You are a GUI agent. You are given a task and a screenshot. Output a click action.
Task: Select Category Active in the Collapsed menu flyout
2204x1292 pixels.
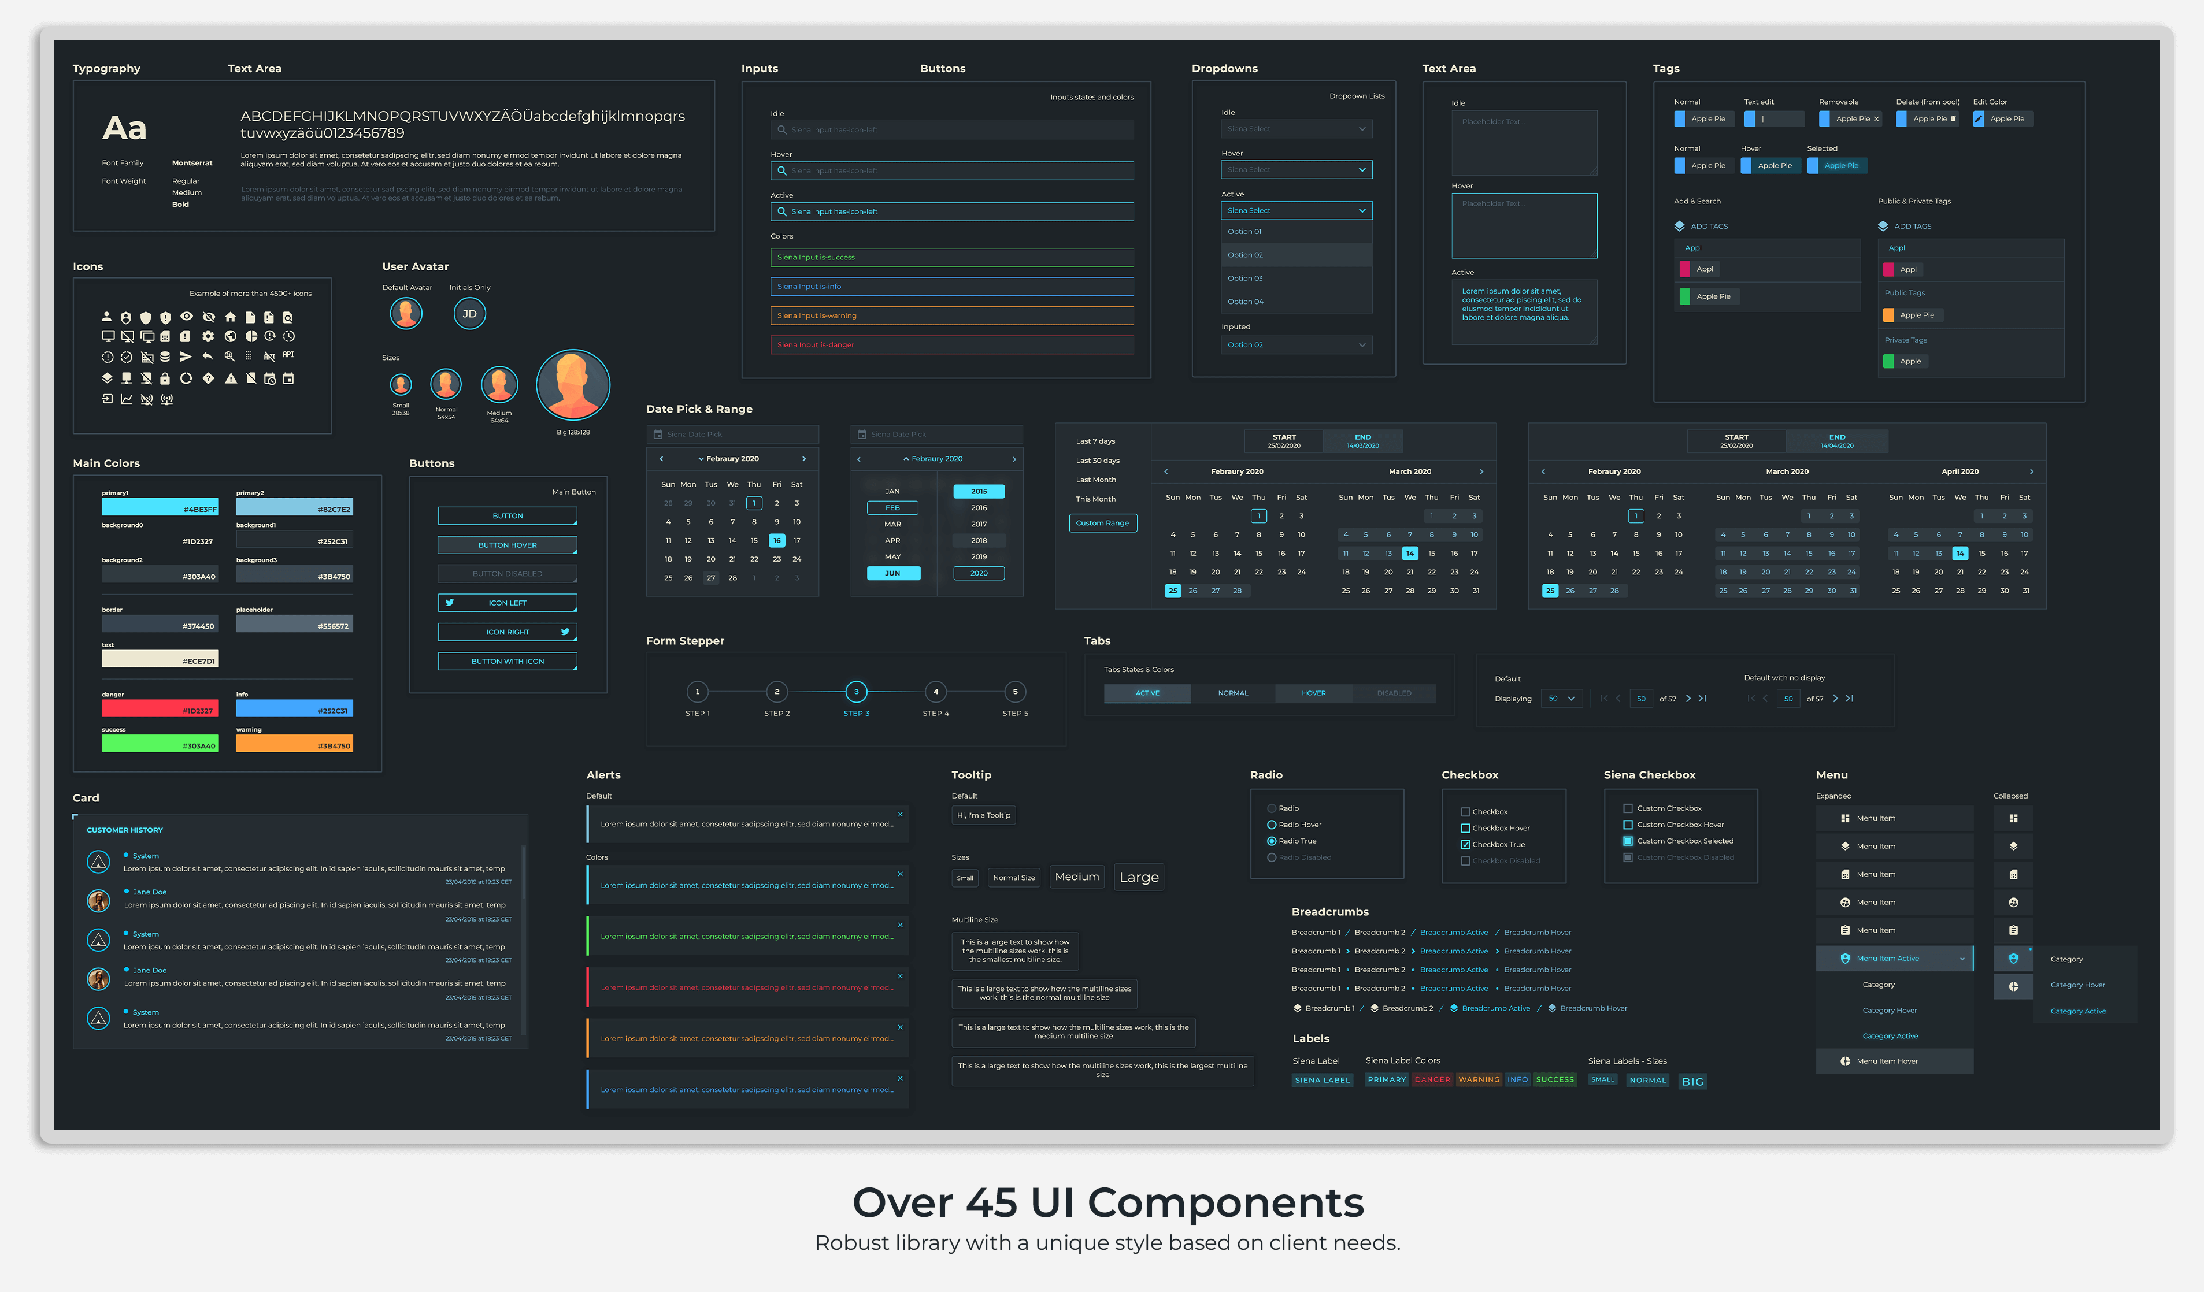2078,1012
